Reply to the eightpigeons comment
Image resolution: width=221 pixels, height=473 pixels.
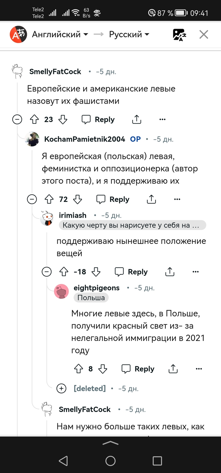pos(138,369)
